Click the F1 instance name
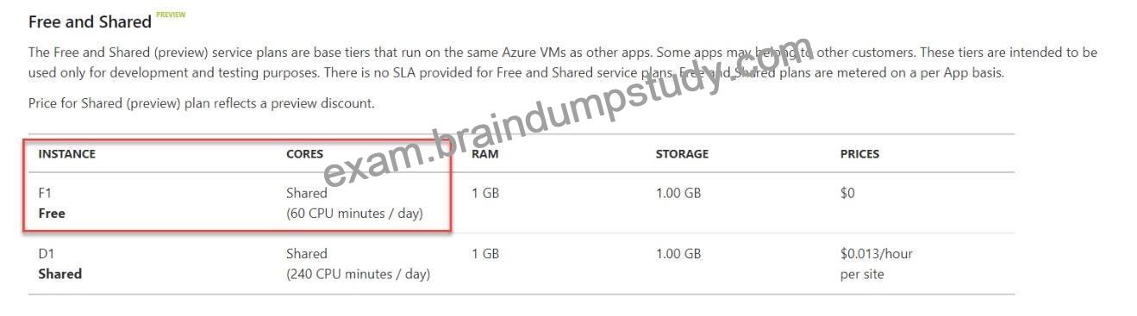The image size is (1137, 316). coord(46,193)
